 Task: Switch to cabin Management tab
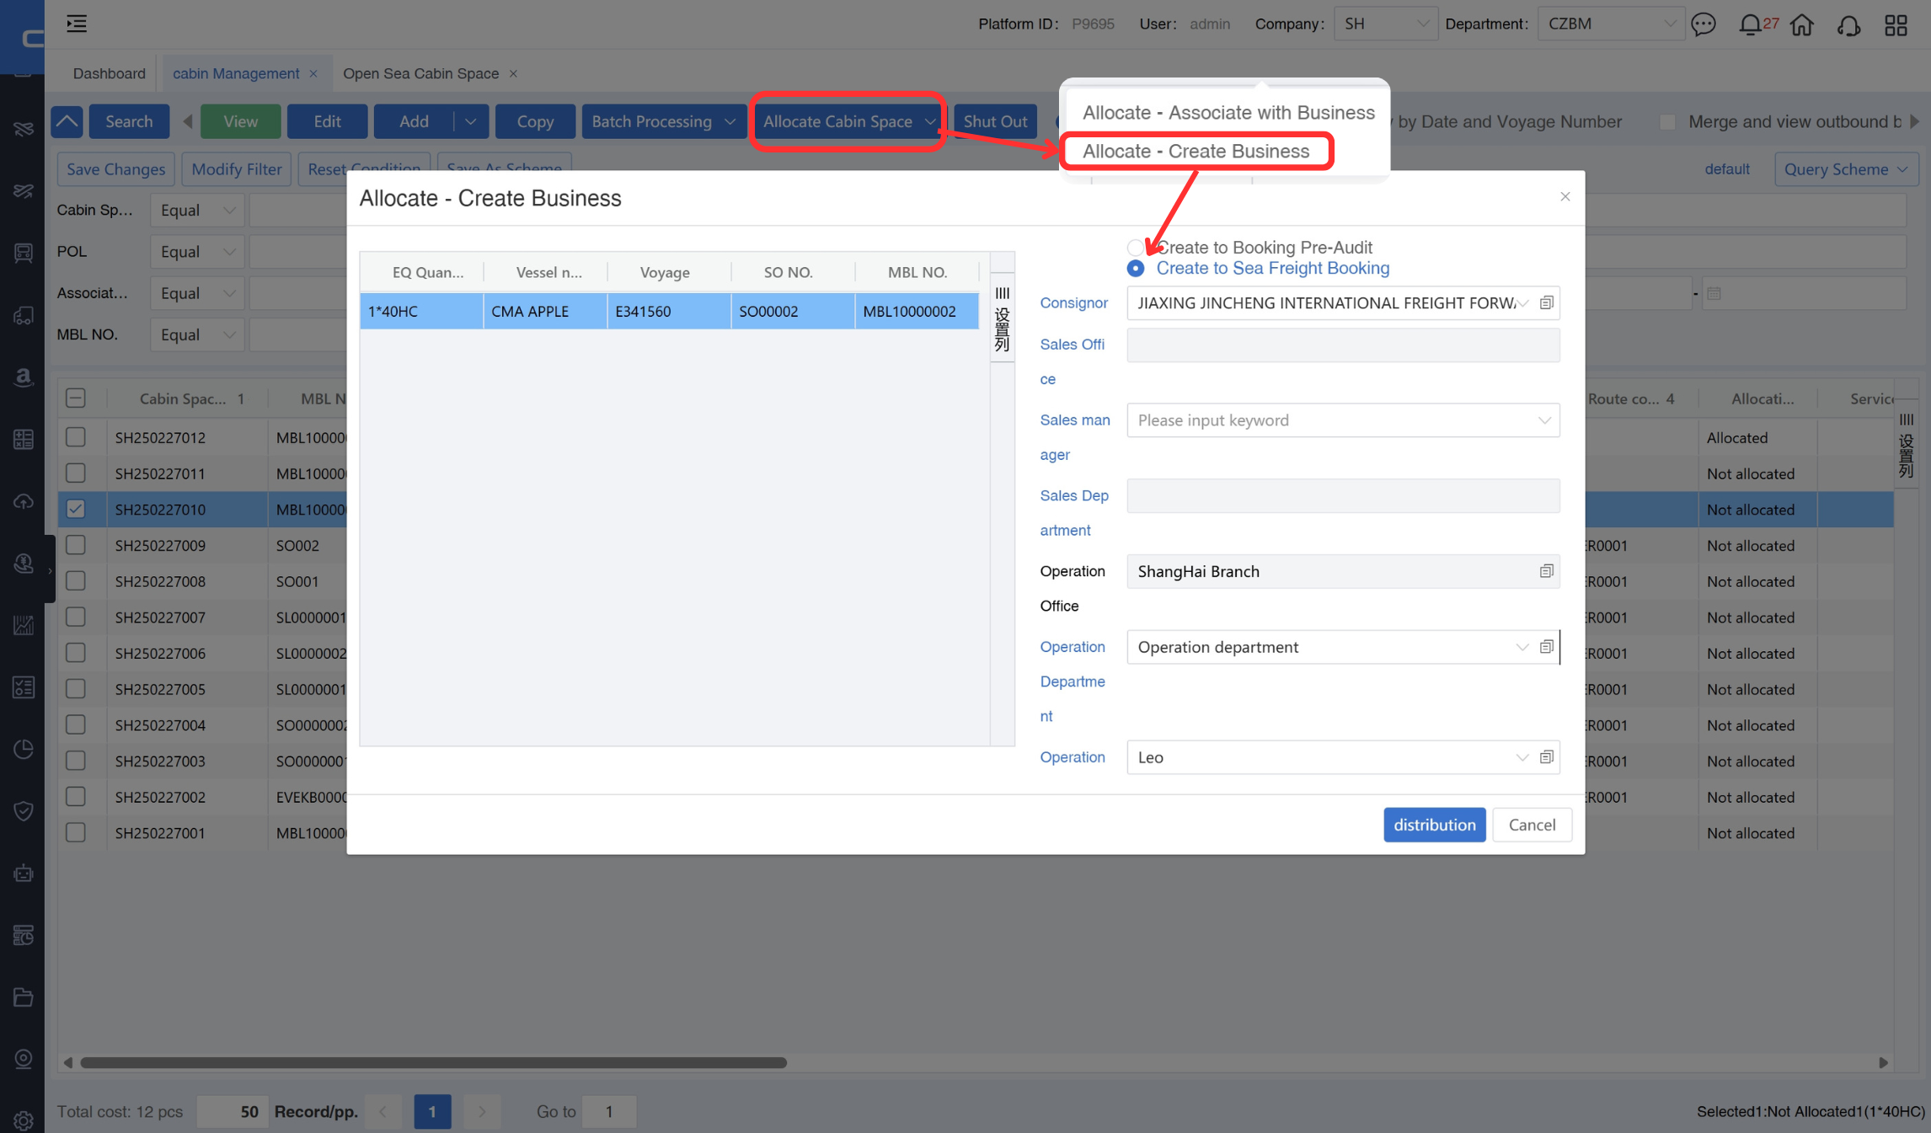coord(236,73)
